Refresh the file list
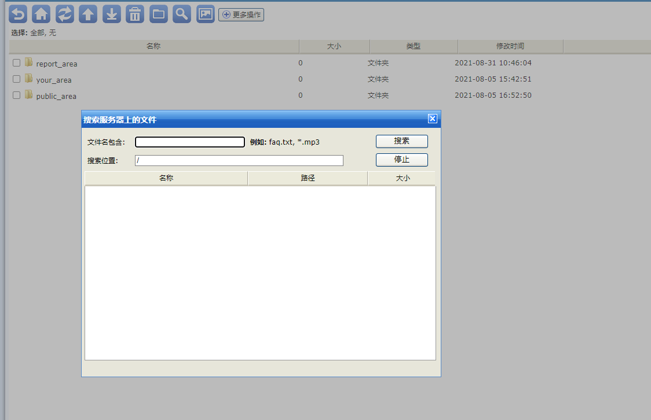The width and height of the screenshot is (651, 420). click(65, 14)
